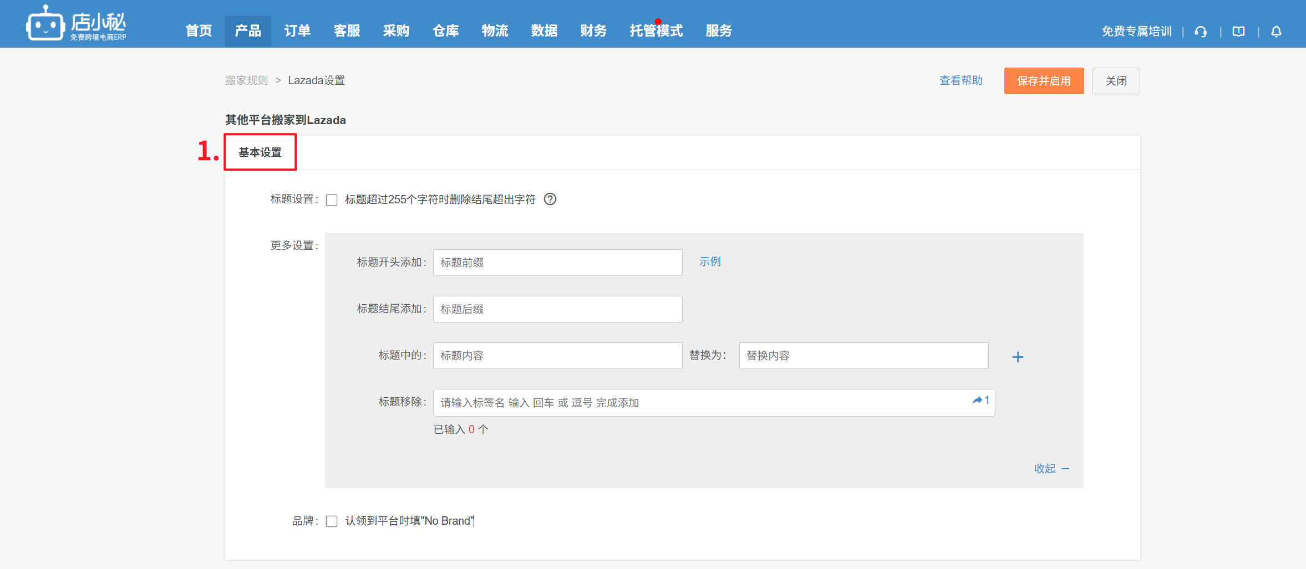Go back to 搬家规则 breadcrumb
1306x569 pixels.
[246, 81]
